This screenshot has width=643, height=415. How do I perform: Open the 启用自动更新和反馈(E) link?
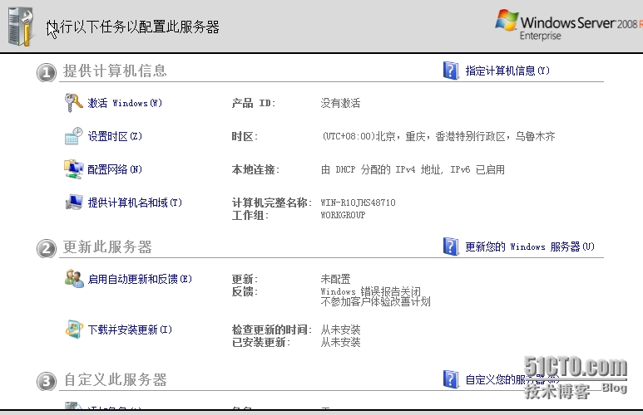click(x=140, y=279)
